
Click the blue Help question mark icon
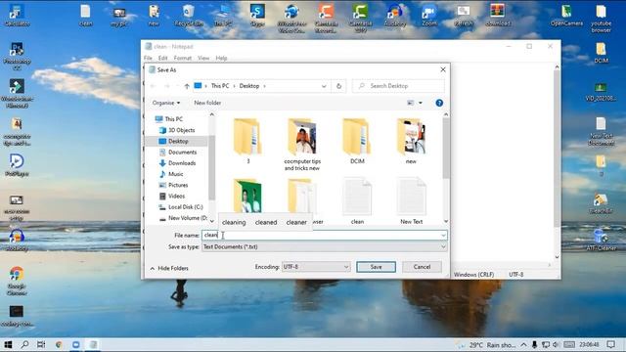439,103
